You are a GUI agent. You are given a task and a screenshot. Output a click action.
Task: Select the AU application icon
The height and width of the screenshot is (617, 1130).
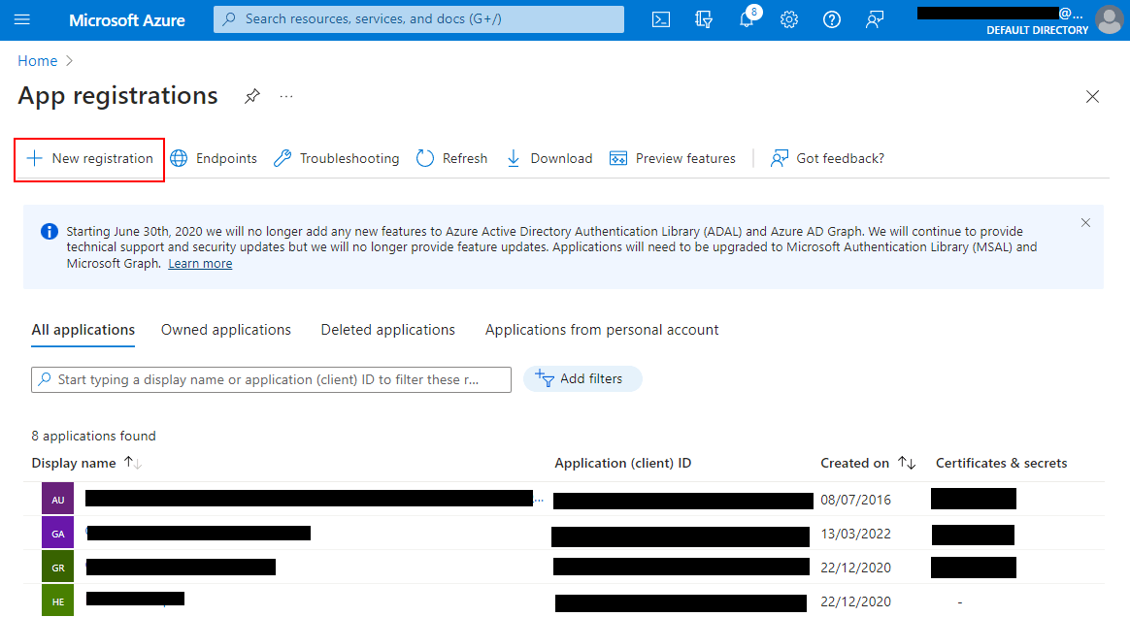(57, 499)
